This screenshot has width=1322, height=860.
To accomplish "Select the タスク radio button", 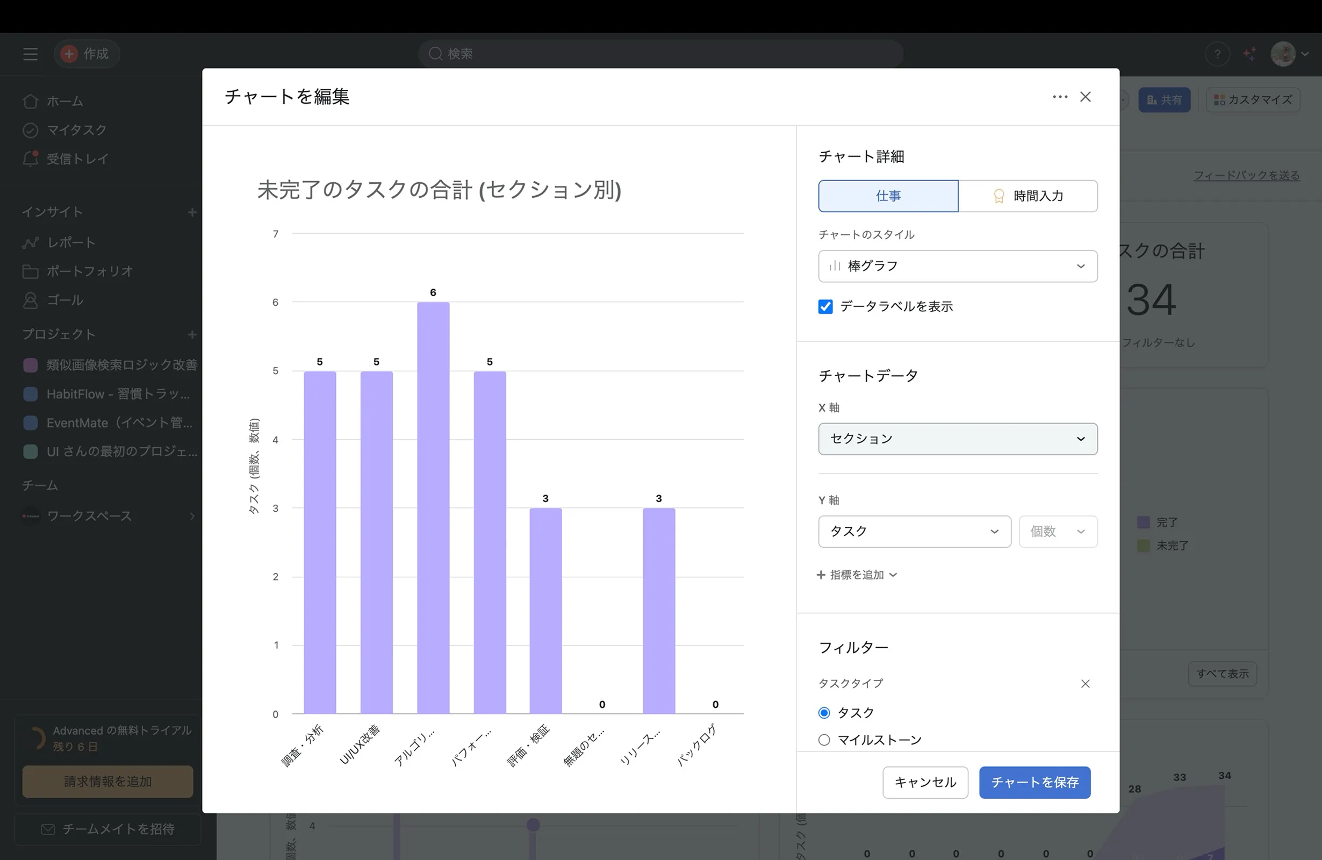I will click(x=824, y=713).
